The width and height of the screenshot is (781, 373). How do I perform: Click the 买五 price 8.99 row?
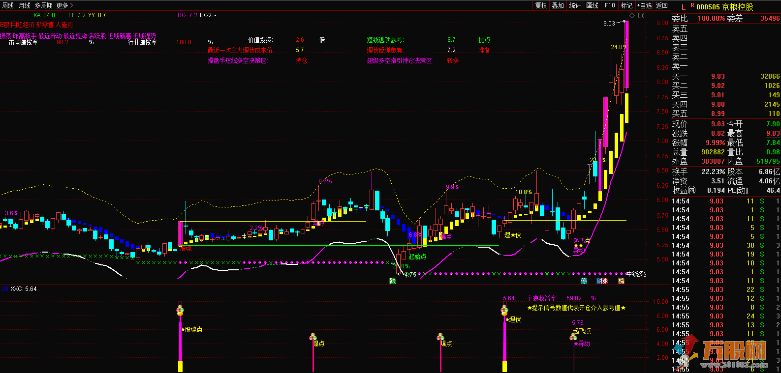click(x=726, y=114)
